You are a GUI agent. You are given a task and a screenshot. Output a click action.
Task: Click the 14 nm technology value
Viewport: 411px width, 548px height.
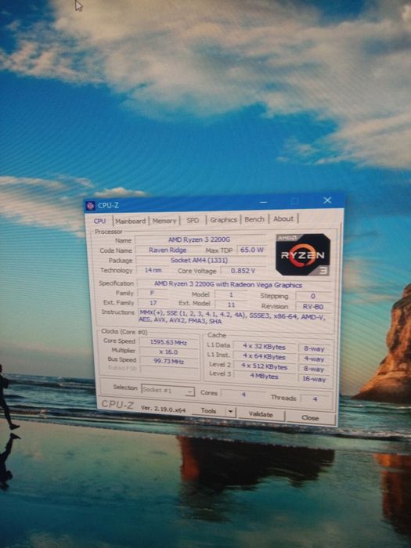(x=153, y=270)
